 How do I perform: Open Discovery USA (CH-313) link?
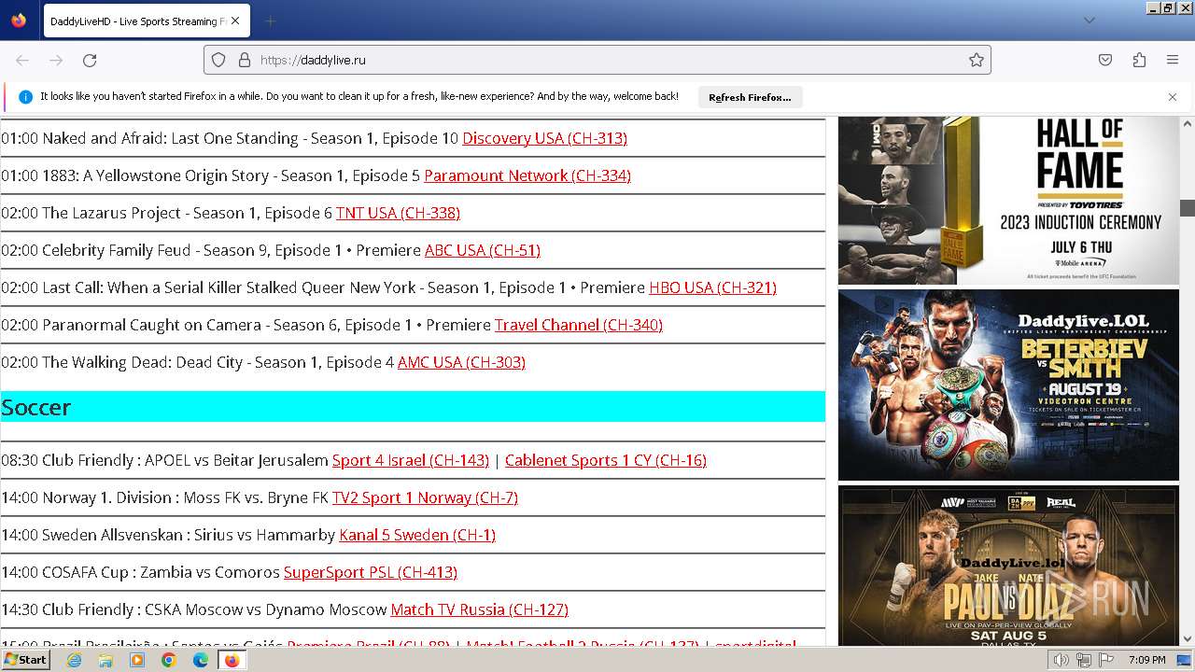[x=544, y=138]
